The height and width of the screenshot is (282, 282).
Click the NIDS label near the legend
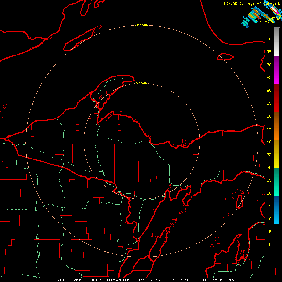tap(275, 18)
